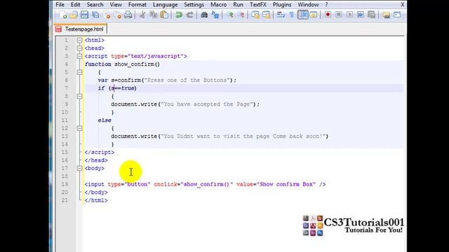
Task: Click the second-to-last toolbar icon
Action: (x=387, y=15)
